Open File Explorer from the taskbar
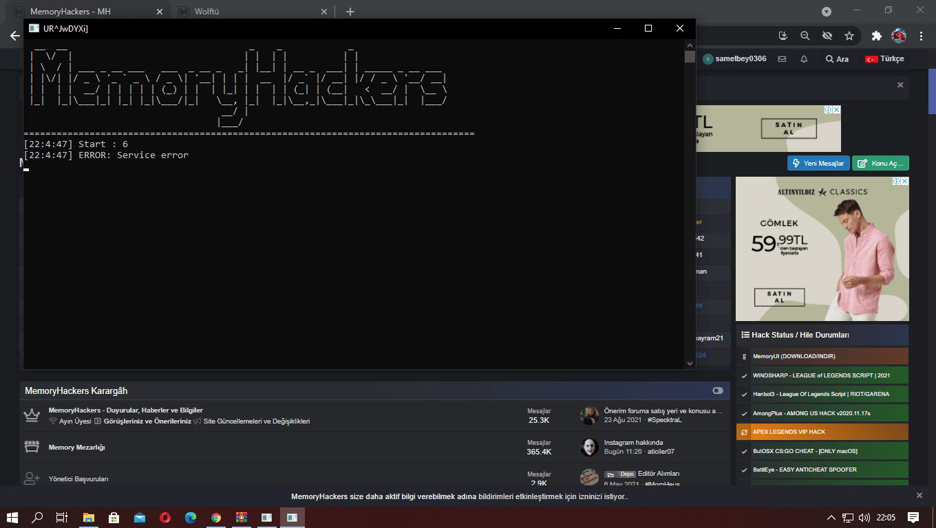Image resolution: width=936 pixels, height=528 pixels. tap(89, 517)
